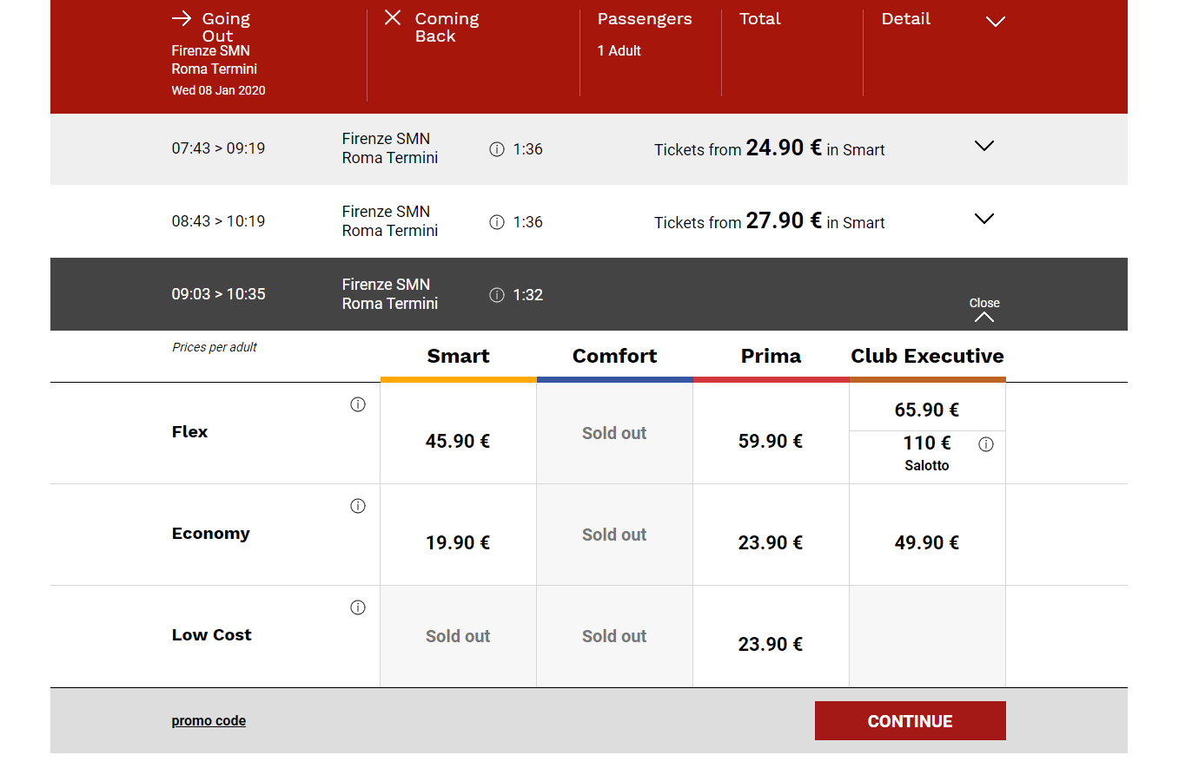Select the Club Executive column header

click(927, 356)
